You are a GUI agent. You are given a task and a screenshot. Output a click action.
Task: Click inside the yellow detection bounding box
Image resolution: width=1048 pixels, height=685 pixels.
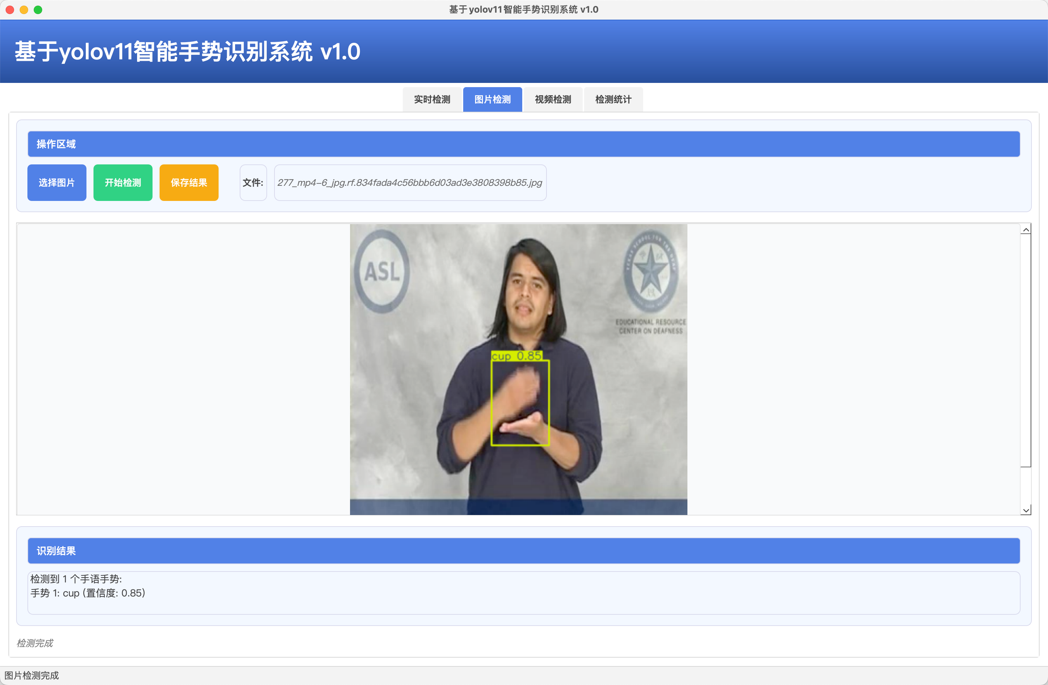pos(520,403)
